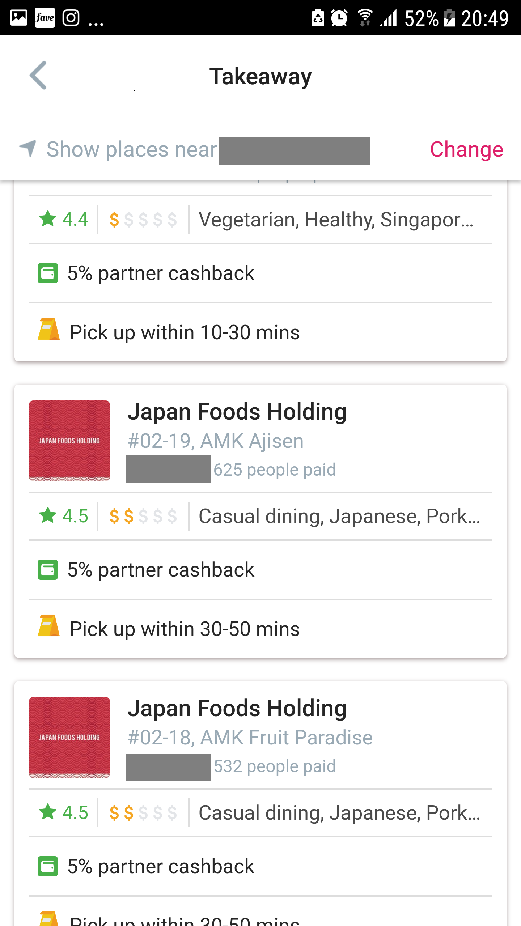
Task: Tap the Instagram notification icon
Action: [x=71, y=17]
